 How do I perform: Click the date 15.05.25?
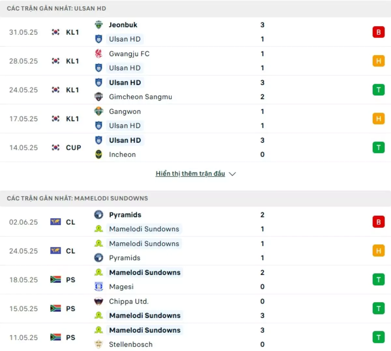pos(23,309)
